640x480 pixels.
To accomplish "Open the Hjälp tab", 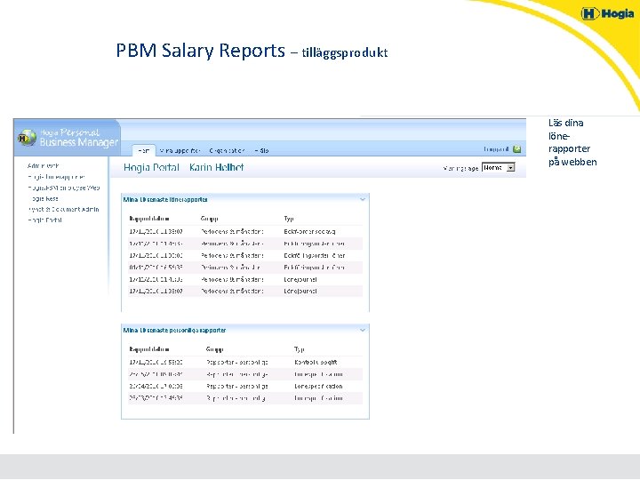I will click(261, 150).
